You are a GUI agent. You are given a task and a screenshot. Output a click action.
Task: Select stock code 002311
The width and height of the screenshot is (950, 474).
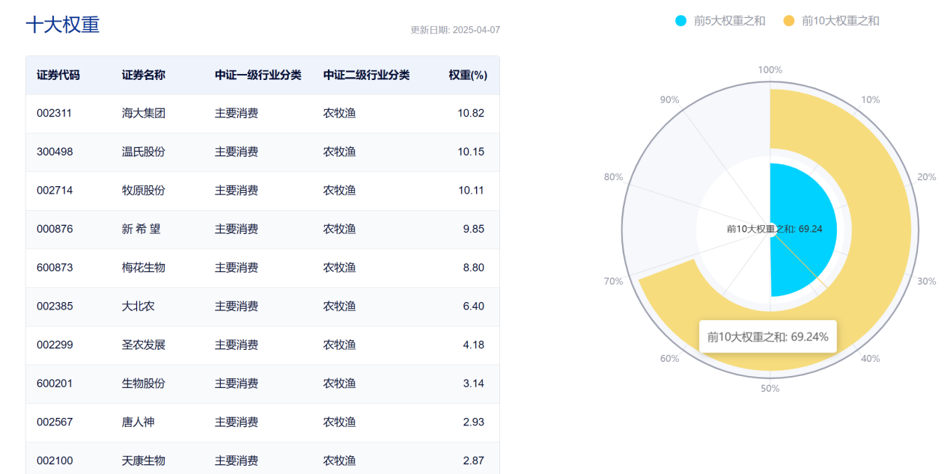tap(55, 114)
